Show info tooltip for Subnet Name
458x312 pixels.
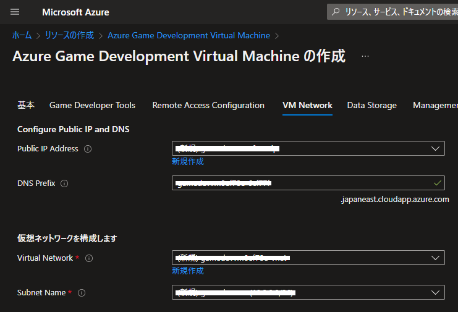[82, 293]
